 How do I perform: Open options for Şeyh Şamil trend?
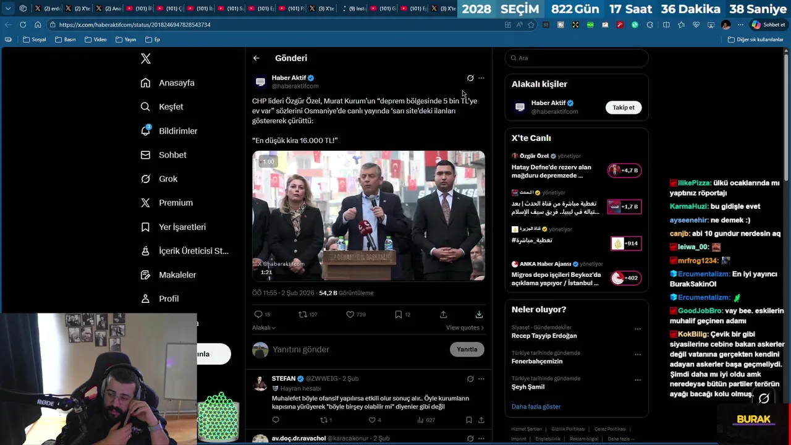coord(638,380)
